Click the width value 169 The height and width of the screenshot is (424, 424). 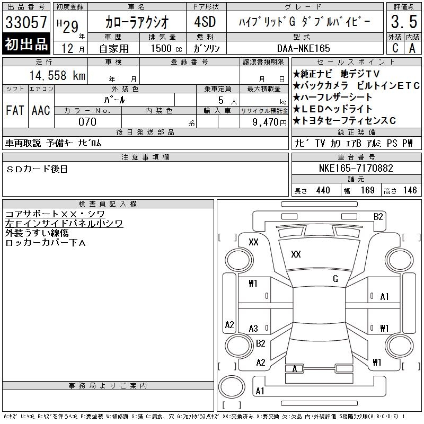click(367, 190)
